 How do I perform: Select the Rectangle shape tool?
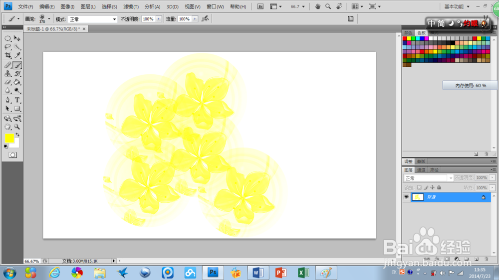pyautogui.click(x=17, y=109)
